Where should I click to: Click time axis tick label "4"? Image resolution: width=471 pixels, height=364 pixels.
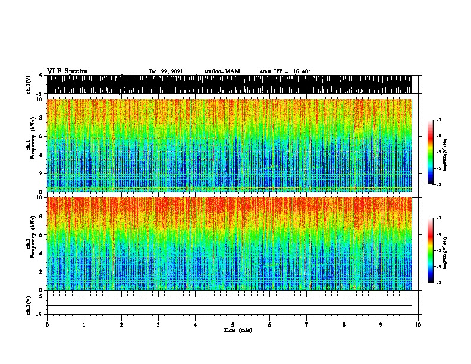coord(196,325)
